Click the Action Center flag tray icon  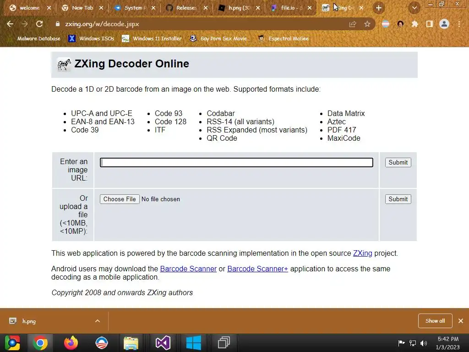point(401,343)
